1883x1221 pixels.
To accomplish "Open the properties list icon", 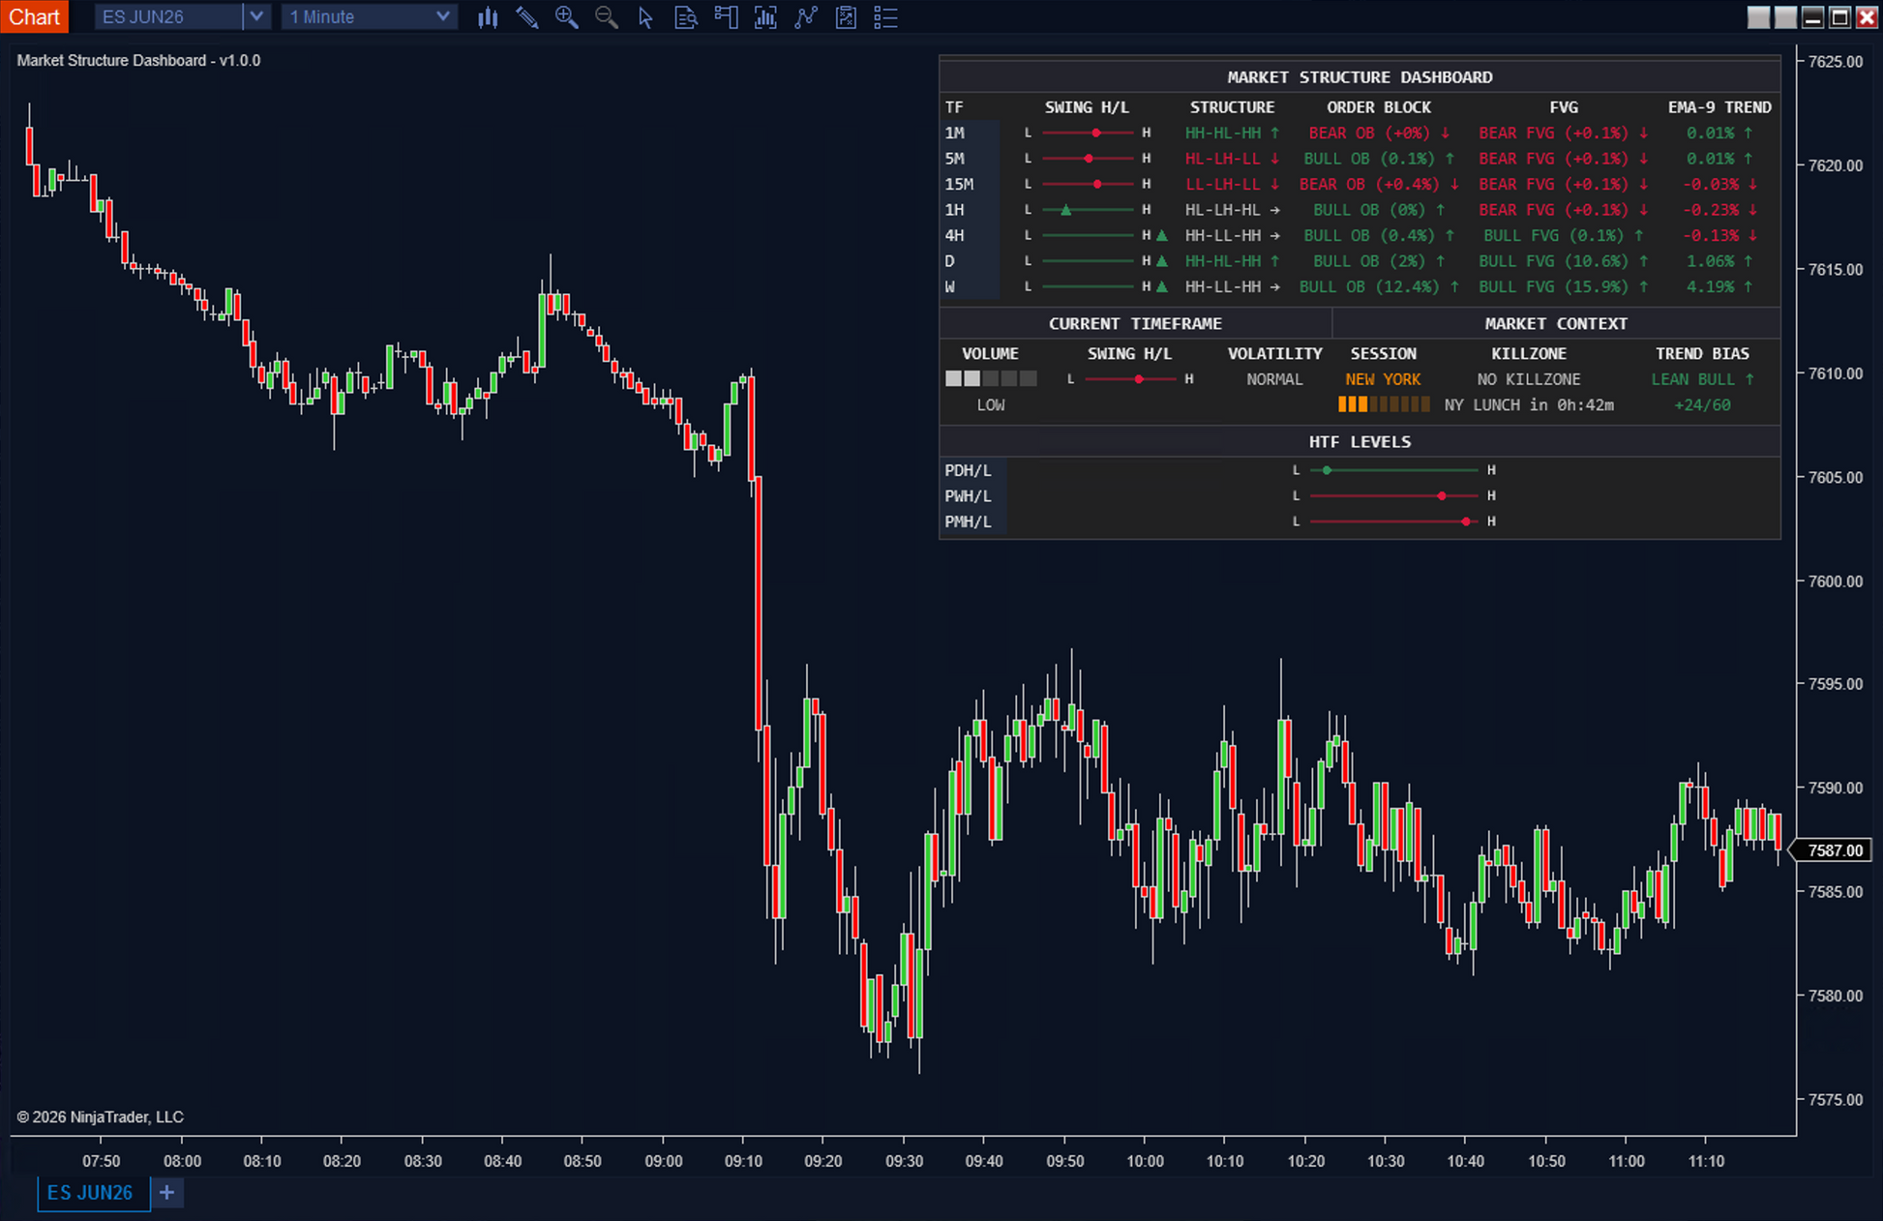I will tap(885, 17).
